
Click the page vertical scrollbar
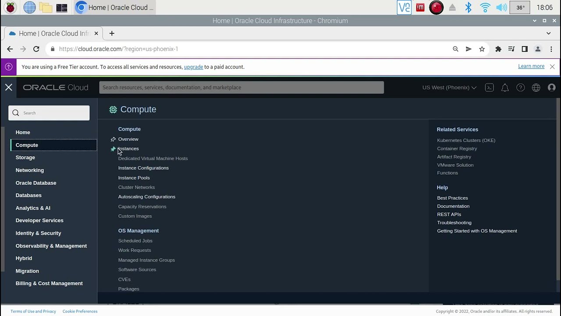pyautogui.click(x=558, y=189)
